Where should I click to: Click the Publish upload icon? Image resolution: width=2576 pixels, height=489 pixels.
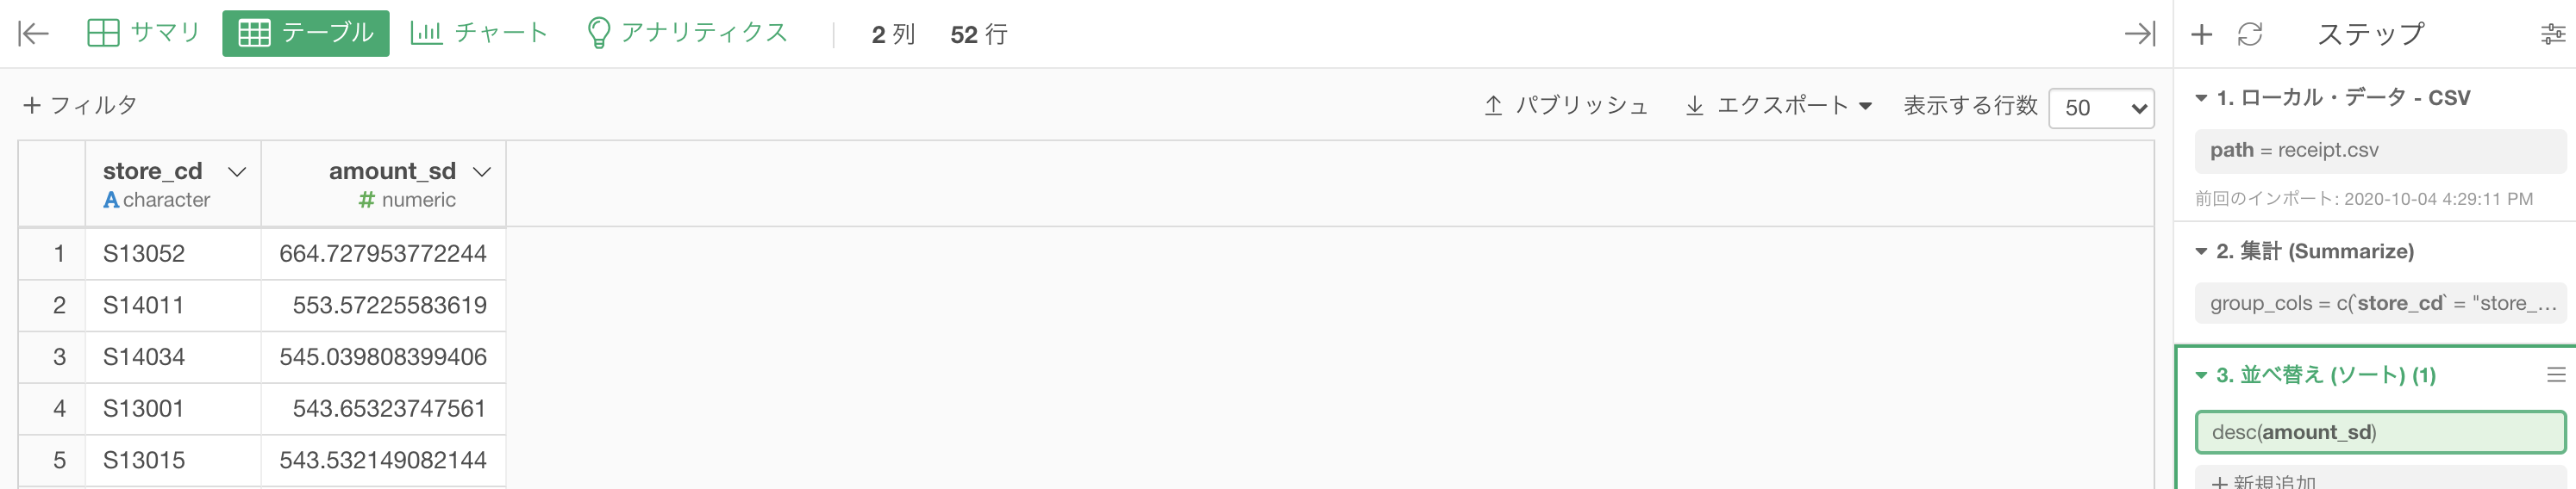pyautogui.click(x=1493, y=105)
